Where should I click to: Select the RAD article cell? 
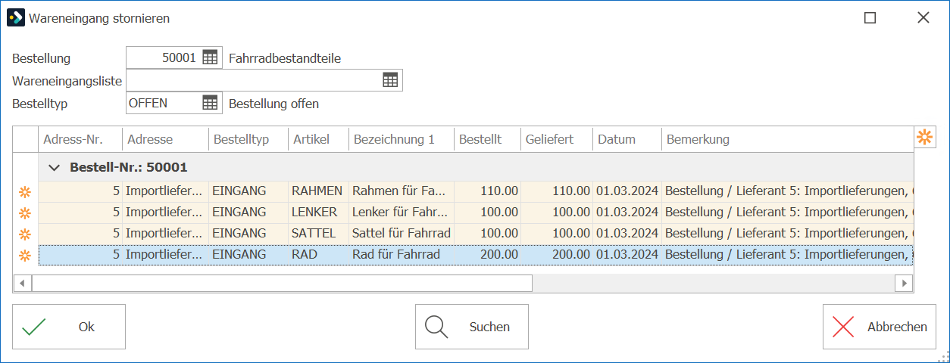319,255
